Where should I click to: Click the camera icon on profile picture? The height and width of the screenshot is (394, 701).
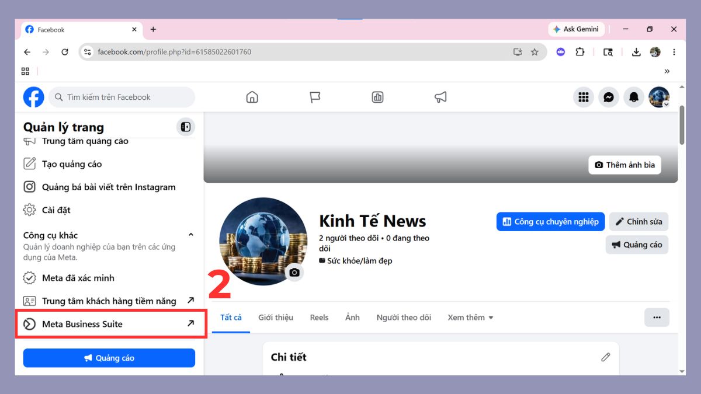294,272
